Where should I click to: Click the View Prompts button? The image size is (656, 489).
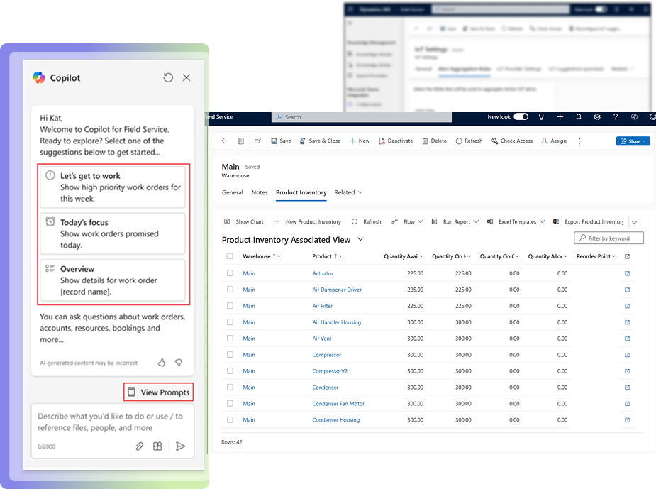pyautogui.click(x=159, y=392)
